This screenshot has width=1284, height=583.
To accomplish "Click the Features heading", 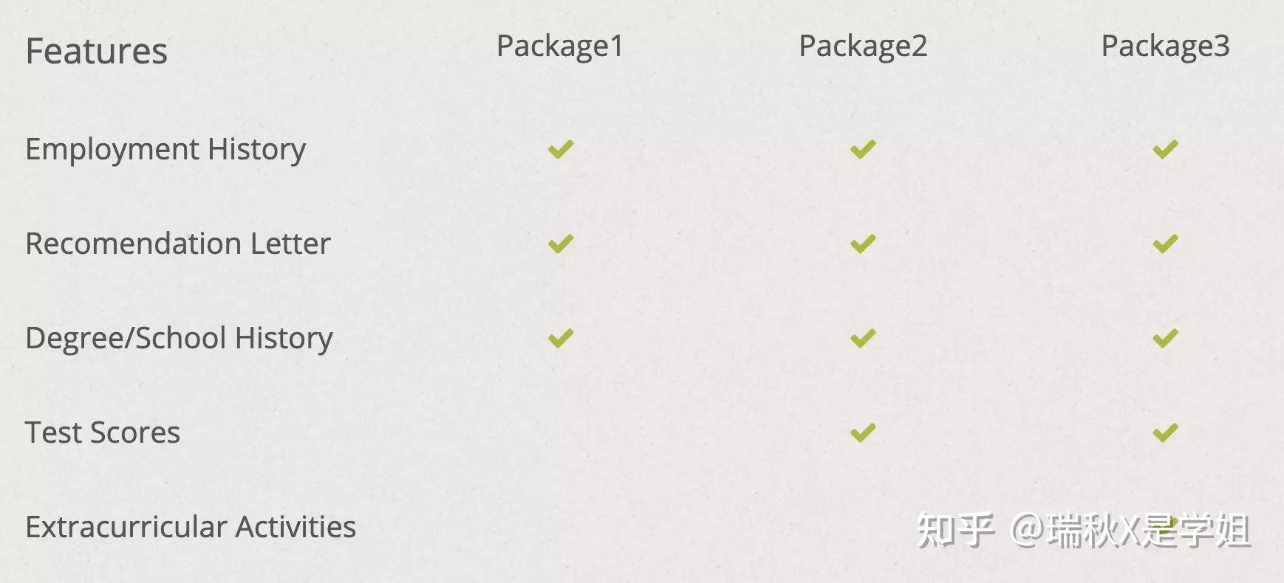I will 97,52.
